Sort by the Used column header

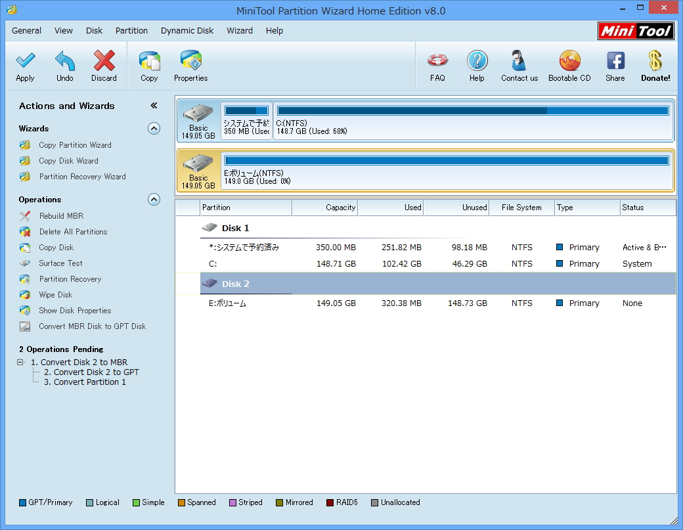391,208
